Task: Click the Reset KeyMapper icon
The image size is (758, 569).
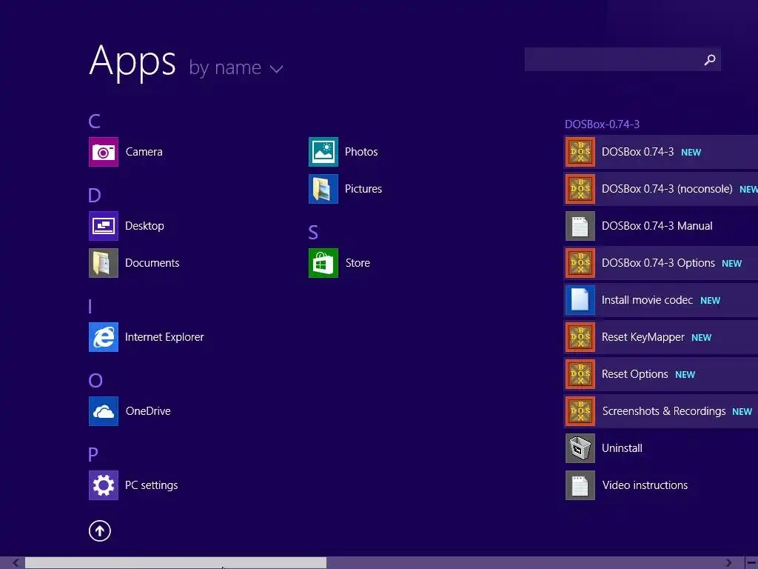Action: click(580, 337)
